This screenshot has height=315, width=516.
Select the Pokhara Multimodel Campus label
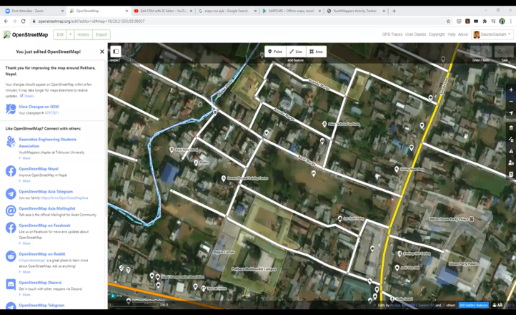pos(254,269)
